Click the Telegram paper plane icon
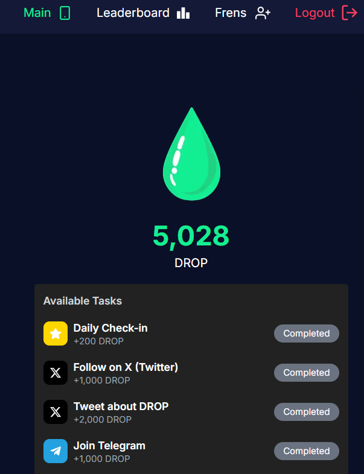This screenshot has height=474, width=364. (56, 451)
